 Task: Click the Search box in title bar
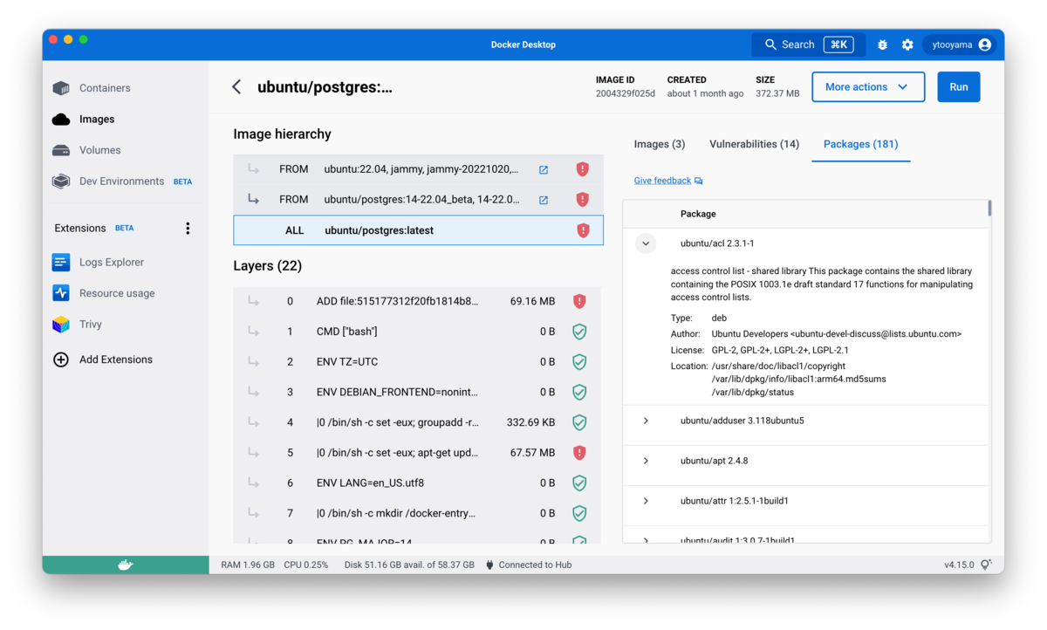(x=808, y=45)
